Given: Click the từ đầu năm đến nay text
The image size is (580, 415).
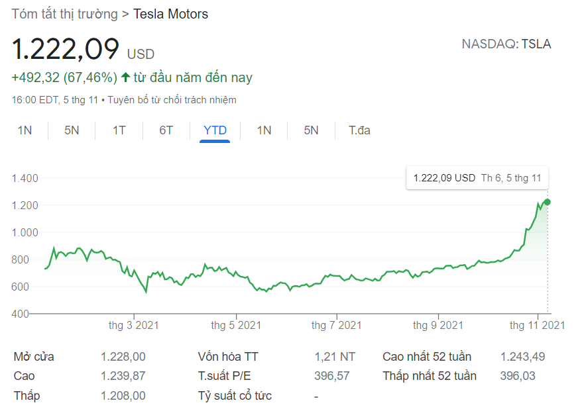Looking at the screenshot, I should [x=193, y=77].
